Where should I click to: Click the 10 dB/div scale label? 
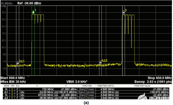[x=7, y=3]
